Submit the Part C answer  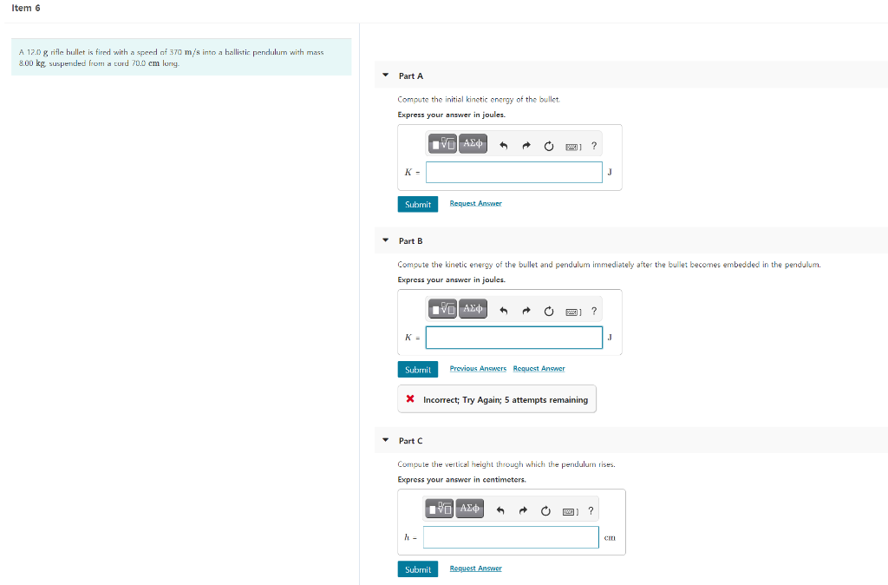[418, 569]
